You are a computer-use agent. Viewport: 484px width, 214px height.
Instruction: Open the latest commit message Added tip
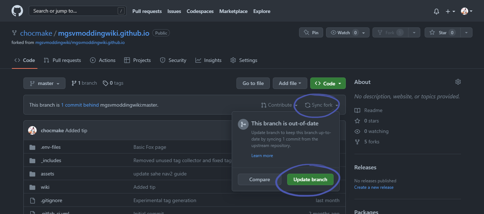(x=76, y=130)
